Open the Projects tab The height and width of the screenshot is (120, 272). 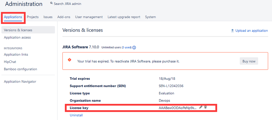[x=33, y=17]
